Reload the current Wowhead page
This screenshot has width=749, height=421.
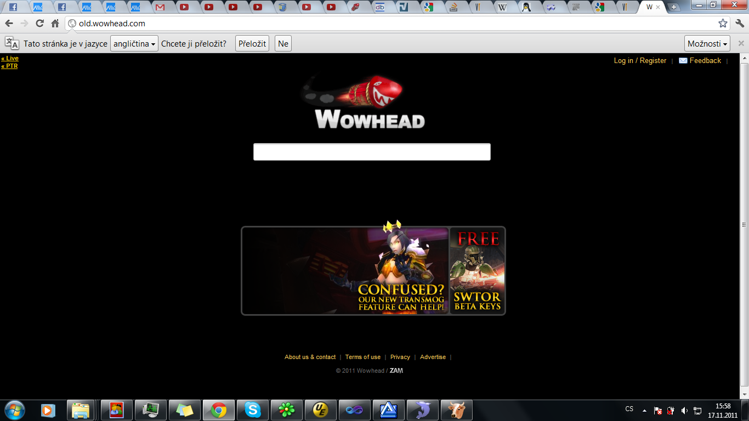(39, 24)
